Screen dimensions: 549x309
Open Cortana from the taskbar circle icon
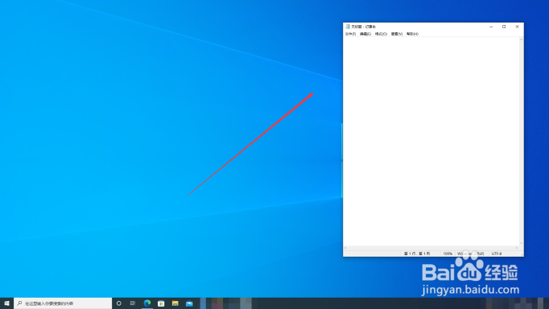pyautogui.click(x=118, y=303)
